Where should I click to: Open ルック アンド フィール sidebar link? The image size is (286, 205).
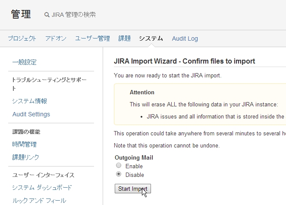click(x=39, y=201)
